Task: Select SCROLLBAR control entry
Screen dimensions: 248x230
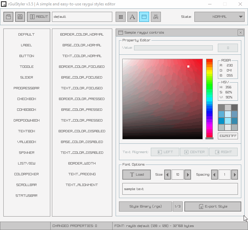Action: [x=26, y=185]
